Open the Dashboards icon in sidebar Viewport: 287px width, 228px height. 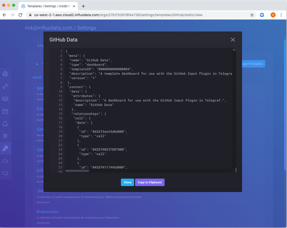pos(5,99)
